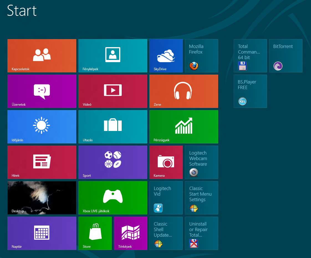Image resolution: width=311 pixels, height=258 pixels.
Task: Open the Classic Start Menu Settings tile
Action: [202, 198]
